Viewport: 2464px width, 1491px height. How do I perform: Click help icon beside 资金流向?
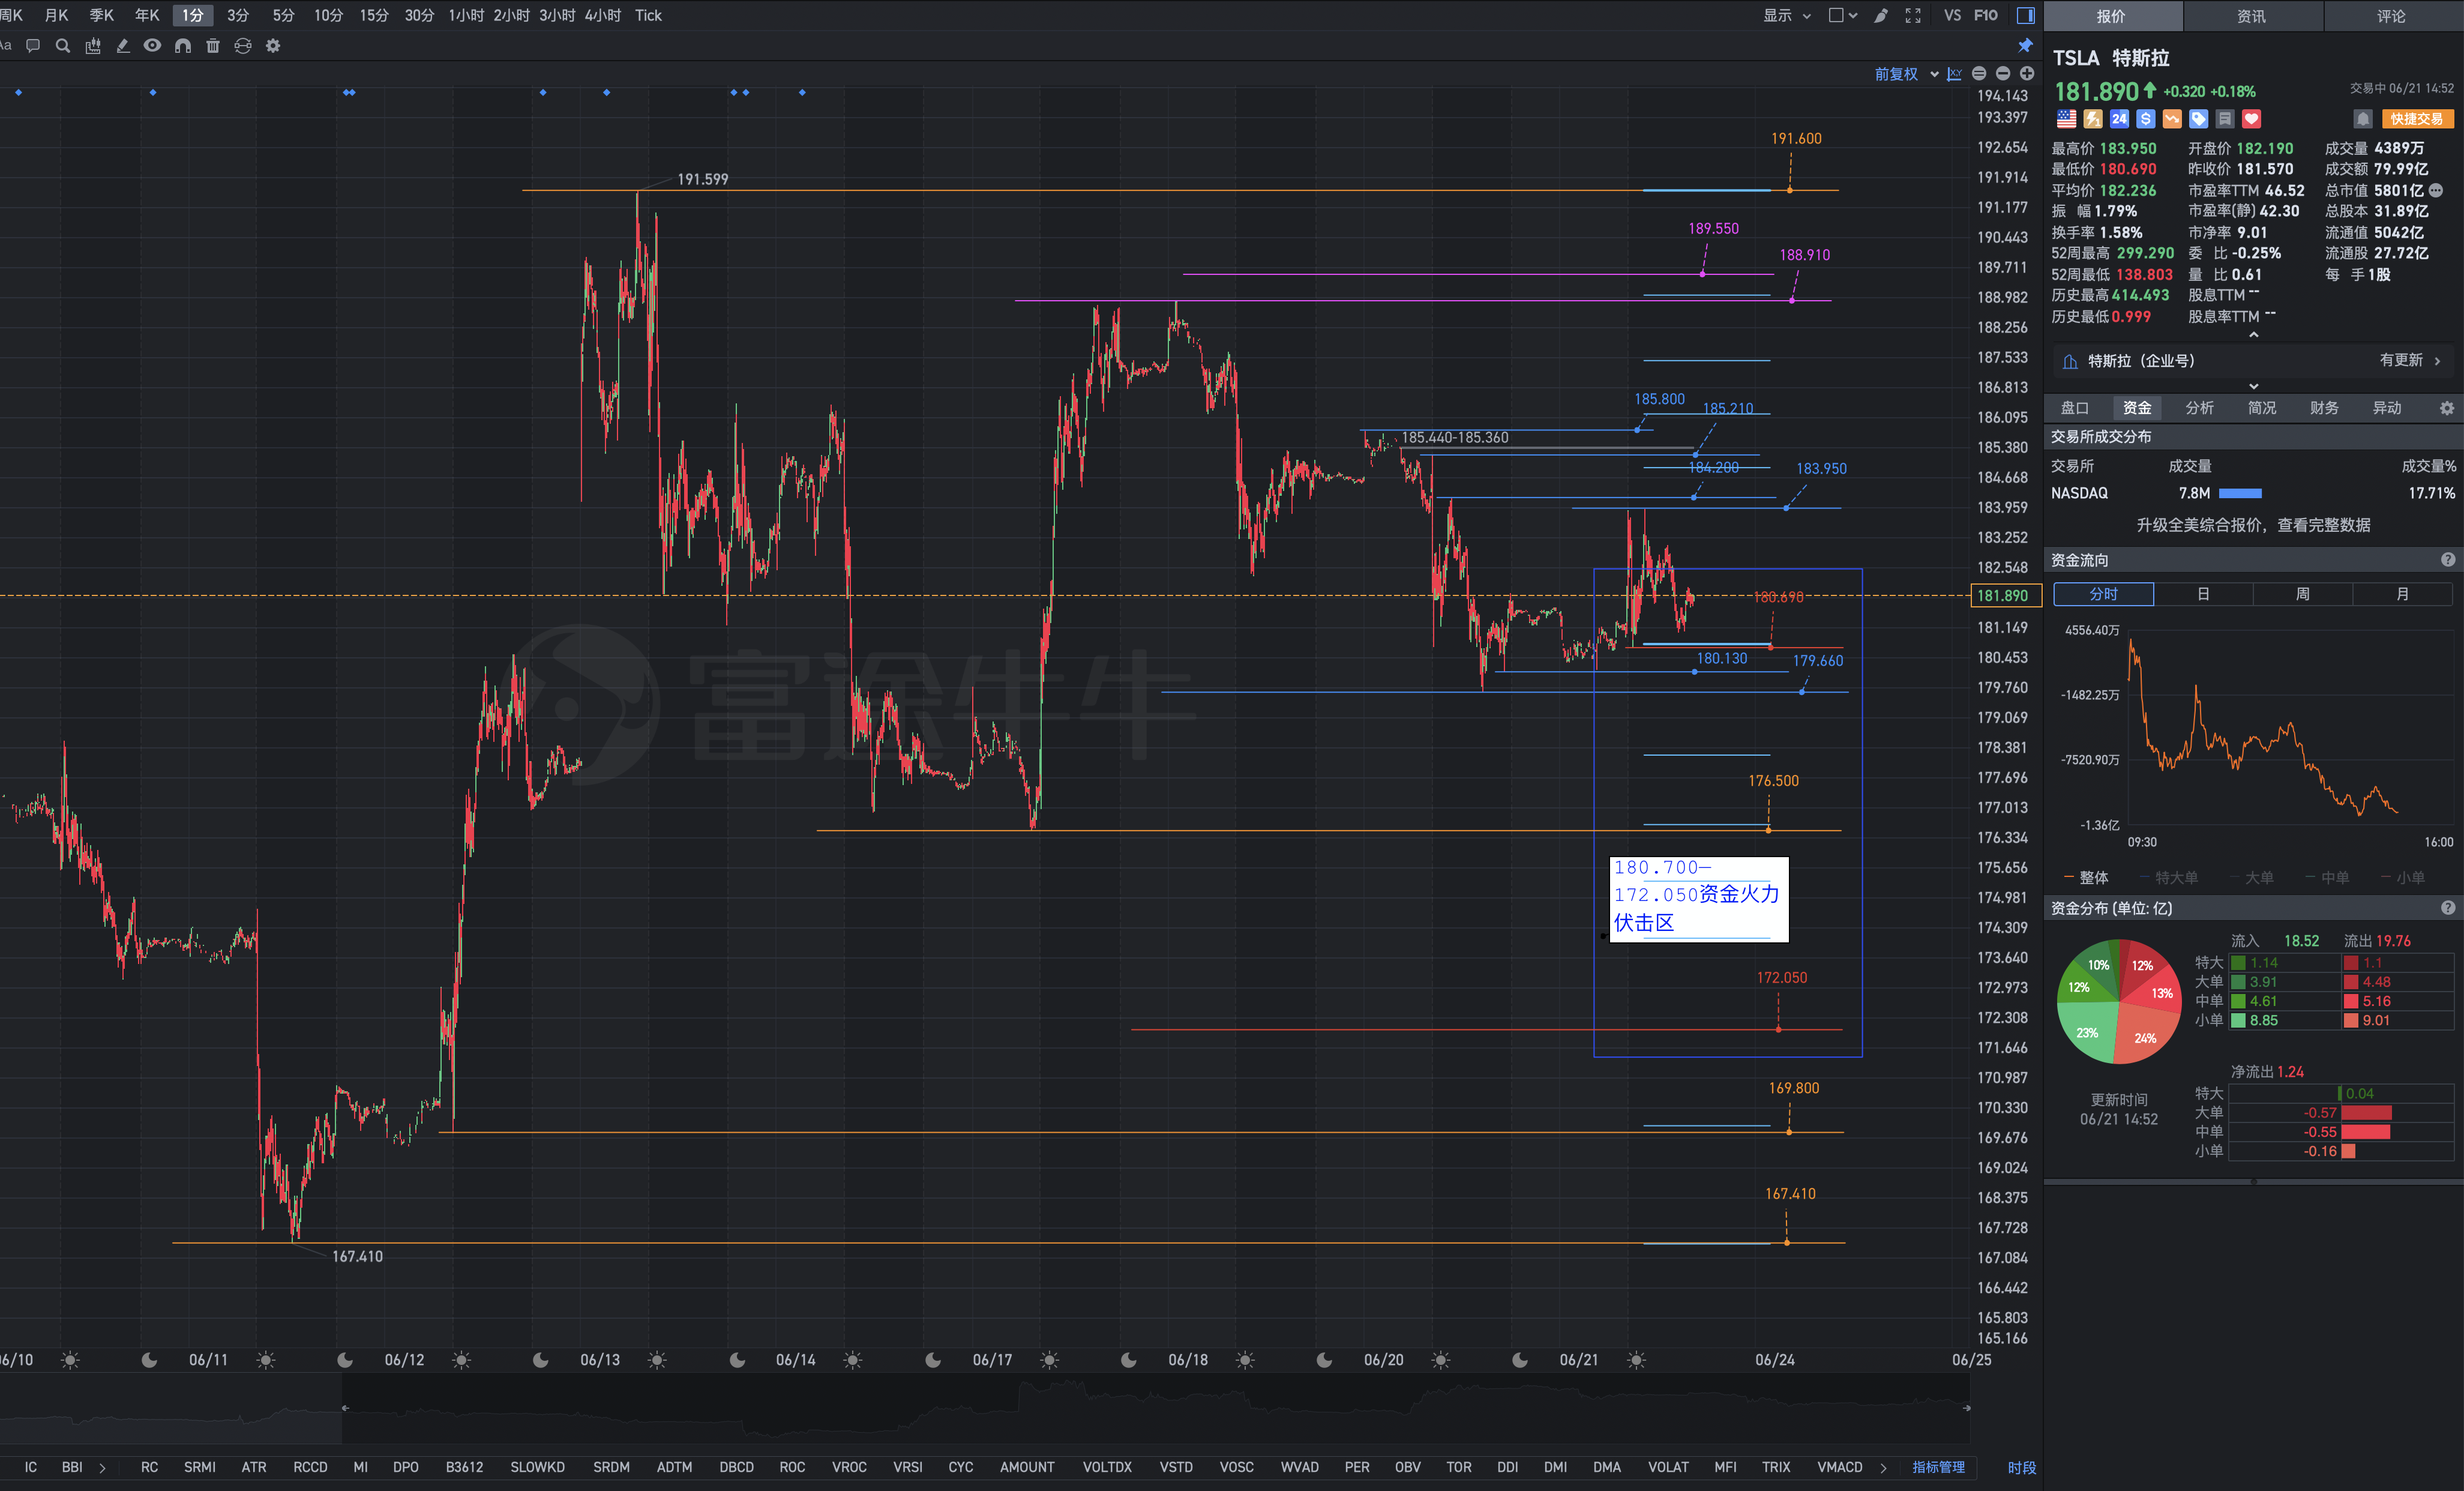coord(2448,560)
